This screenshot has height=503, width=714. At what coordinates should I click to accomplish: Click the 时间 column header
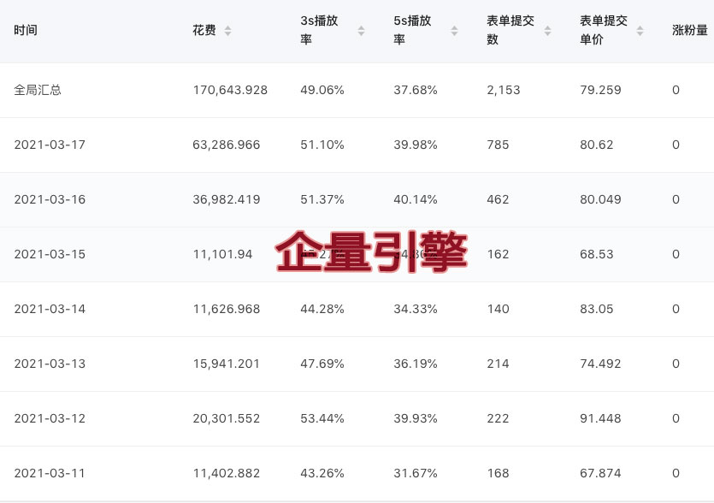point(26,31)
